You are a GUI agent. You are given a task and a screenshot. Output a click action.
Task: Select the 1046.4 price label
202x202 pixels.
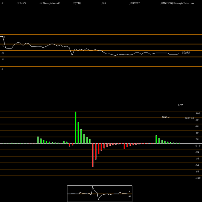166,117
